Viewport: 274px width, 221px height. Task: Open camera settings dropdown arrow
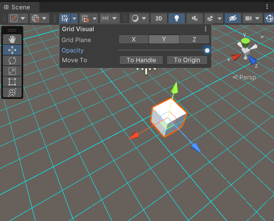(x=257, y=18)
